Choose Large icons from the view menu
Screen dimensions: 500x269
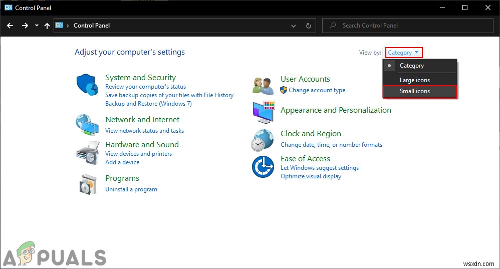[x=415, y=80]
